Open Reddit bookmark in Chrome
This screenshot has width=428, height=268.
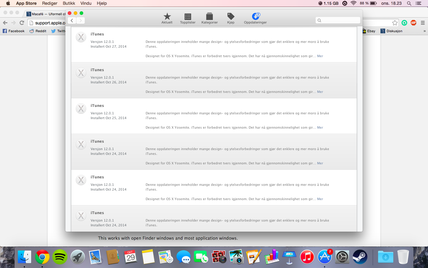[x=38, y=31]
